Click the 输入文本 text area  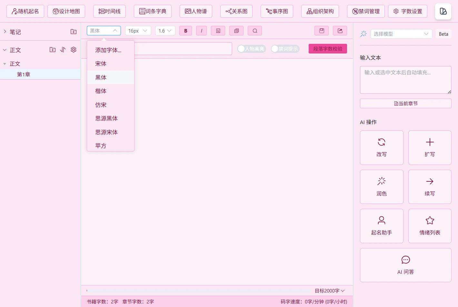(405, 80)
